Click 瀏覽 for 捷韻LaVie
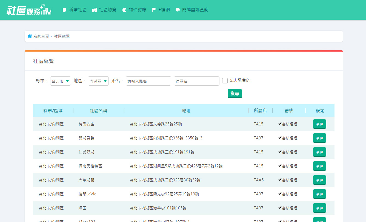366x222 pixels. 319,194
